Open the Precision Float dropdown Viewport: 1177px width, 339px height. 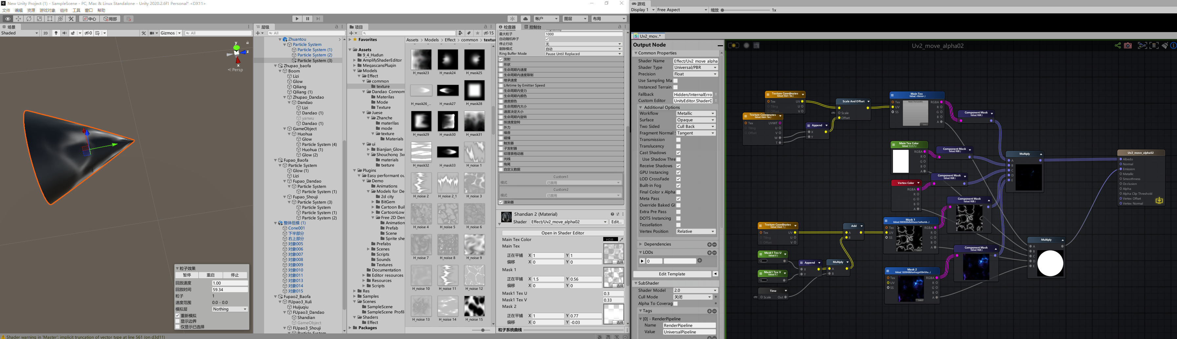tap(695, 74)
